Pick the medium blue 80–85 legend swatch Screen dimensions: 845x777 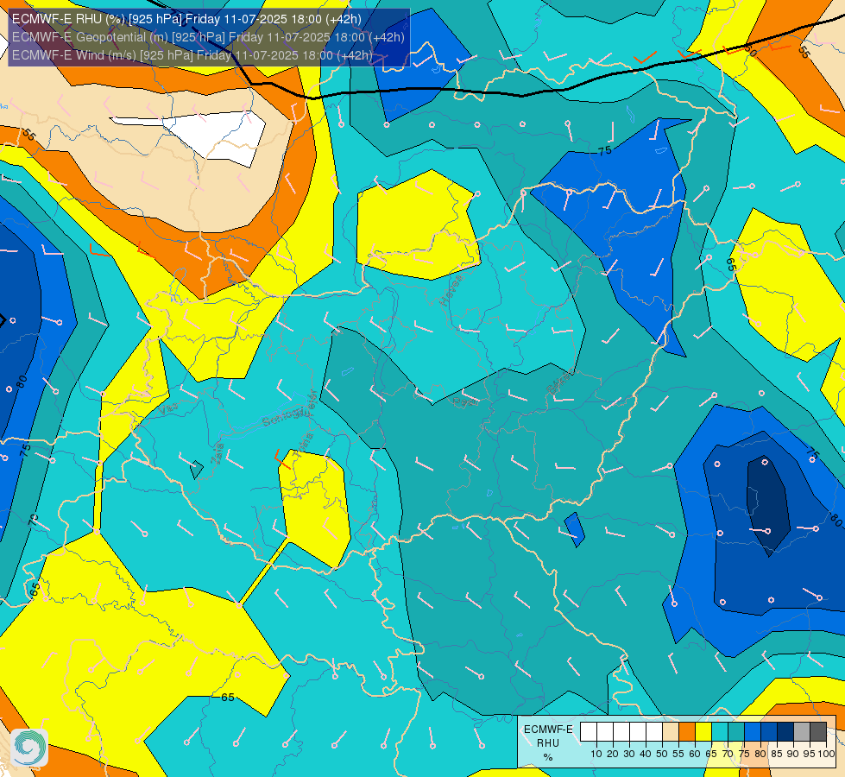click(769, 732)
